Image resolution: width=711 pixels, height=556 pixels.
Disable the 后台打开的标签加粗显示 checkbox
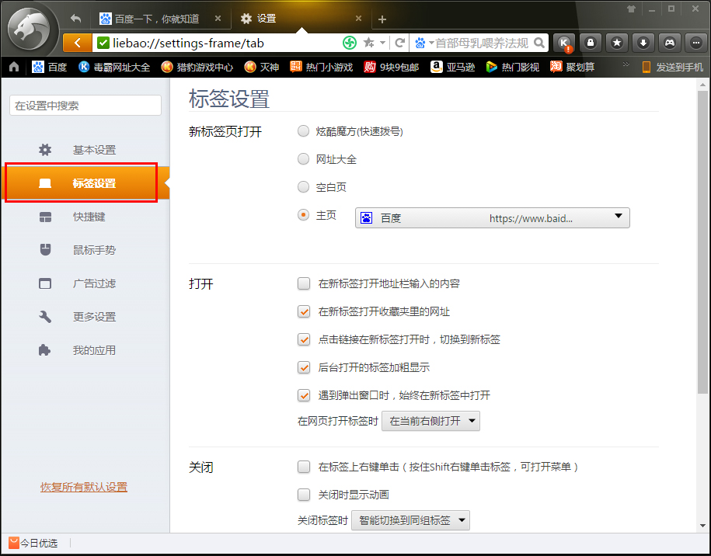(x=303, y=367)
